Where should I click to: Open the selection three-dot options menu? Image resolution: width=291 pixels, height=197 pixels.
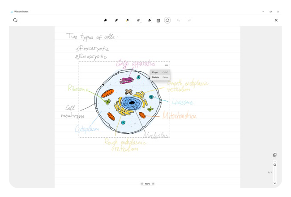pos(167,65)
